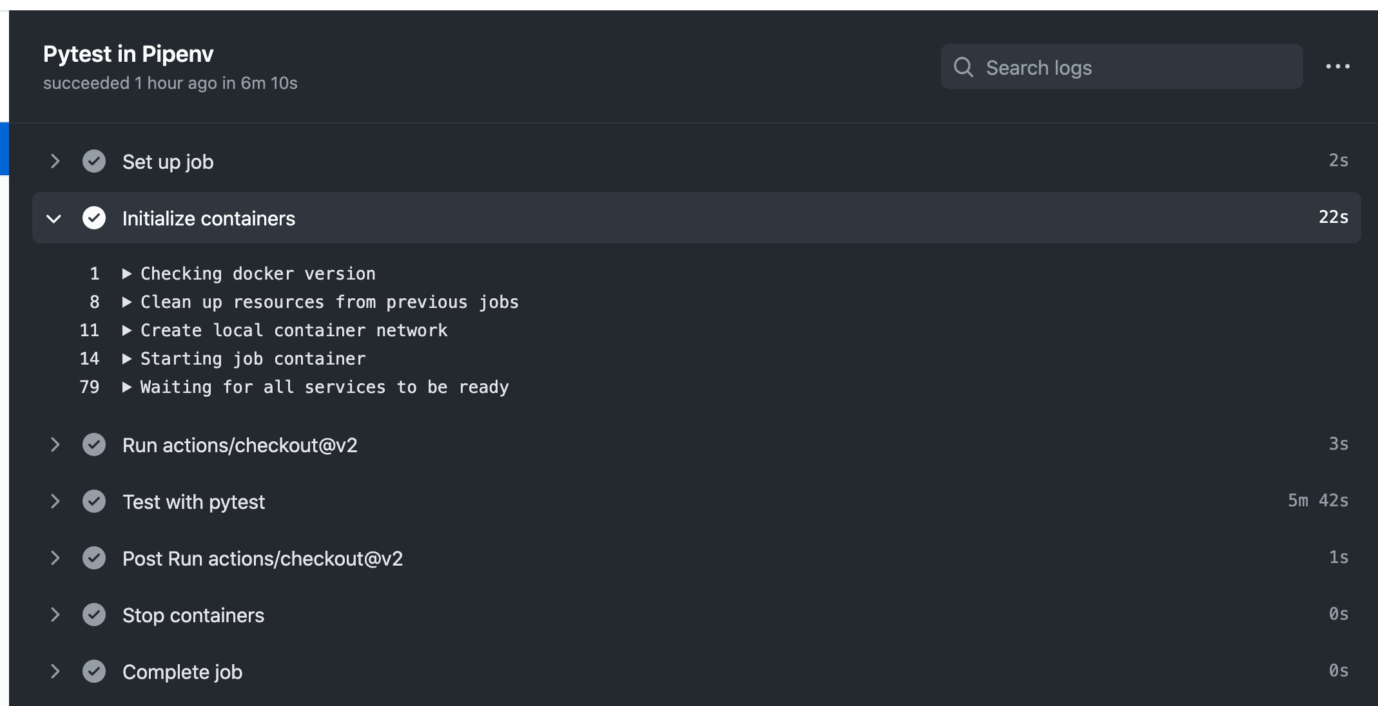Expand Clean up resources from previous jobs
The width and height of the screenshot is (1378, 706).
tap(127, 302)
